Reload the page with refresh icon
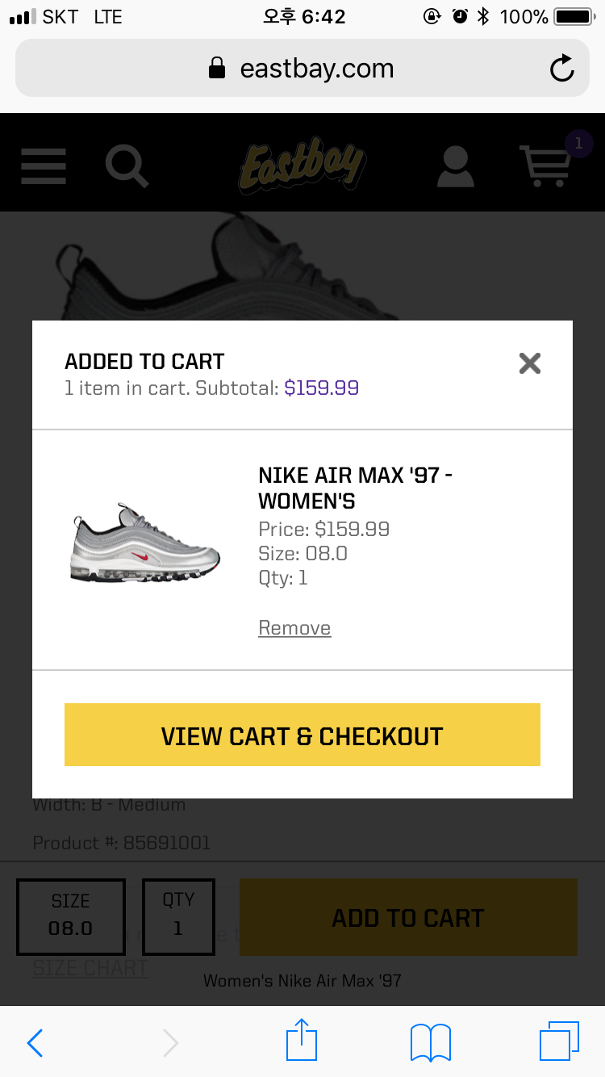Image resolution: width=605 pixels, height=1077 pixels. click(x=561, y=69)
